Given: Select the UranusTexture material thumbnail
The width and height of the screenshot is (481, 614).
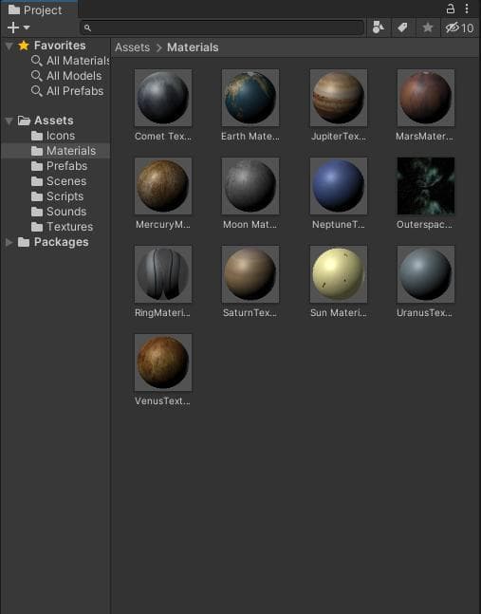Looking at the screenshot, I should 426,274.
